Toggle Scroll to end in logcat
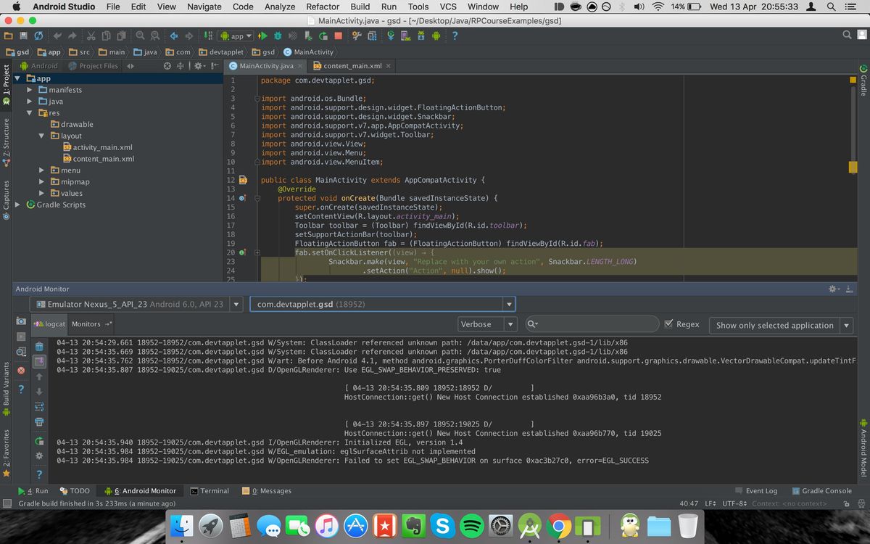 39,361
